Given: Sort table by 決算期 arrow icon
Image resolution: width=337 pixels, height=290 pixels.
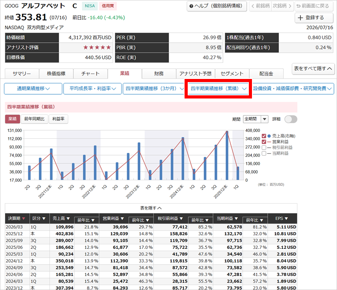Looking at the screenshot, I should [x=24, y=218].
